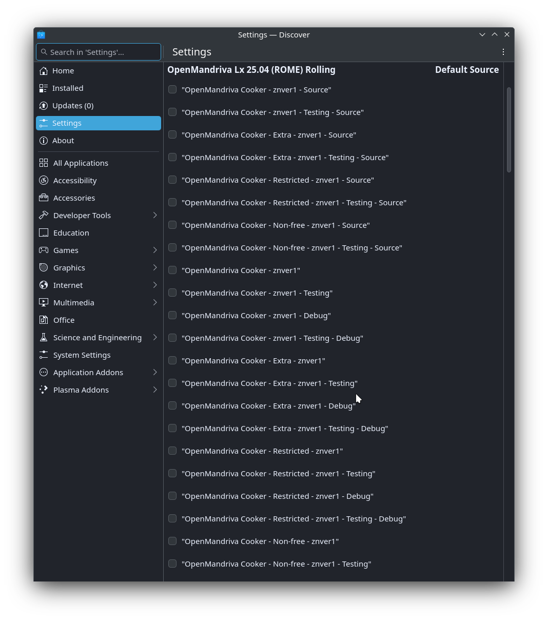This screenshot has width=548, height=621.
Task: Click the search magnifier icon
Action: 44,52
